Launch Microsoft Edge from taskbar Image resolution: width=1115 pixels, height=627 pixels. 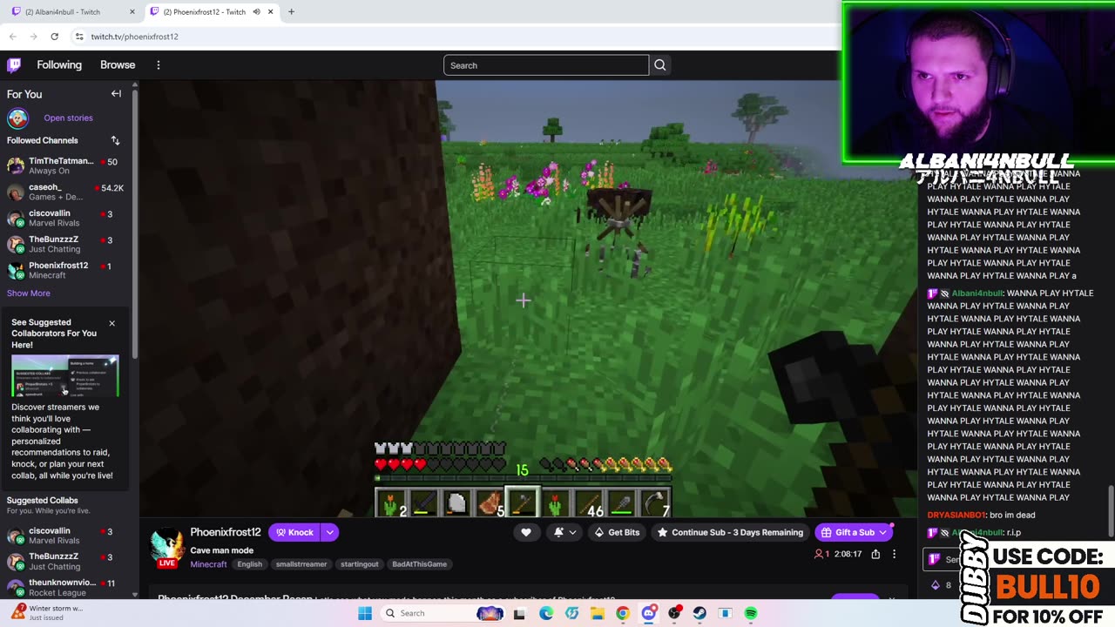point(545,613)
